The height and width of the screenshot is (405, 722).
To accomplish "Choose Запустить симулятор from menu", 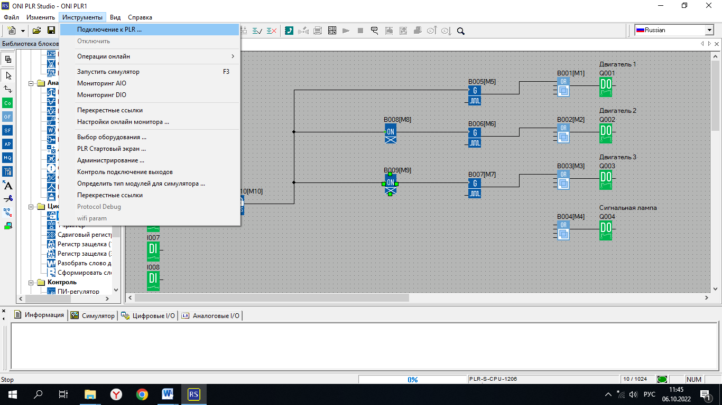I will (150, 72).
